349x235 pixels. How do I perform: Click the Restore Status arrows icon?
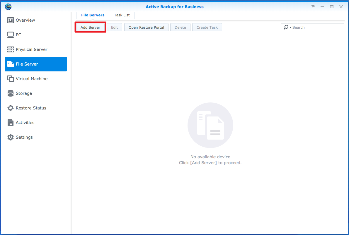click(x=11, y=108)
